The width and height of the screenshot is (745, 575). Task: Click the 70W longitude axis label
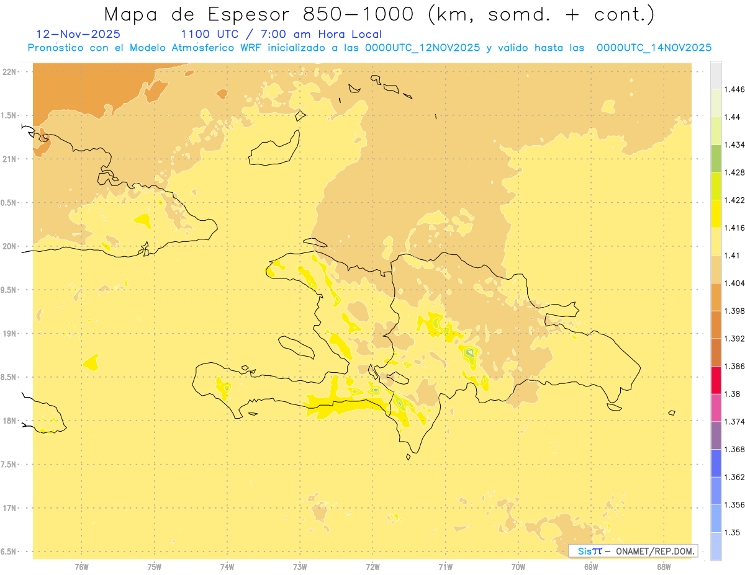pos(518,567)
